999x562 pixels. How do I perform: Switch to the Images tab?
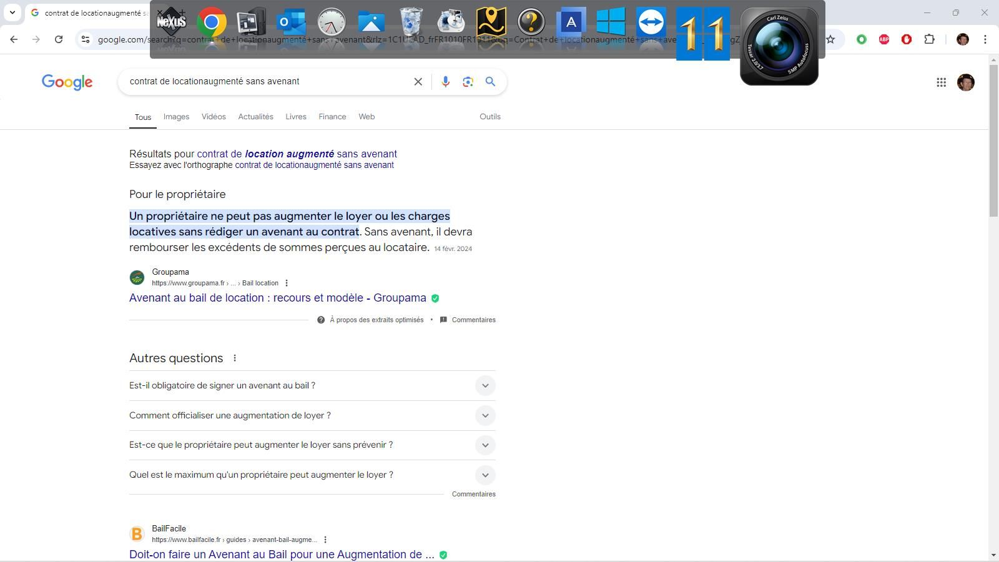coord(176,117)
